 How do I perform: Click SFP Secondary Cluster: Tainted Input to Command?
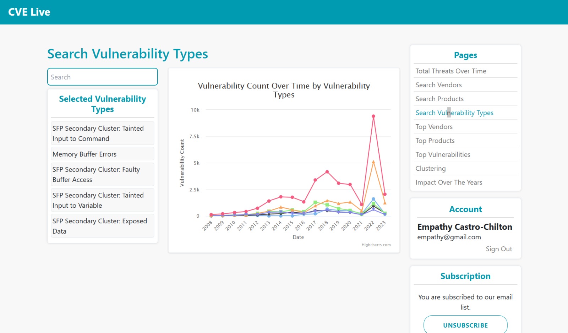pyautogui.click(x=102, y=133)
